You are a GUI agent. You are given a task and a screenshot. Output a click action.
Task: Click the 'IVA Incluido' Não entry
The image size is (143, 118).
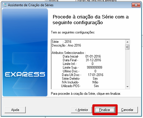95,82
